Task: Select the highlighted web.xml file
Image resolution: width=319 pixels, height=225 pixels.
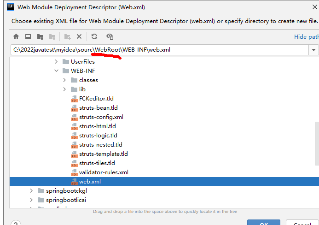Action: 164,182
